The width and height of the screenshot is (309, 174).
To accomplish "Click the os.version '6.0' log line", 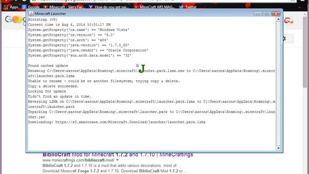I will tap(71, 35).
